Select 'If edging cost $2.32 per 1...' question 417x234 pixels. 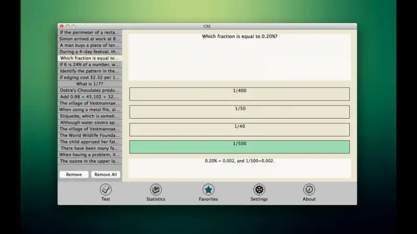90,77
